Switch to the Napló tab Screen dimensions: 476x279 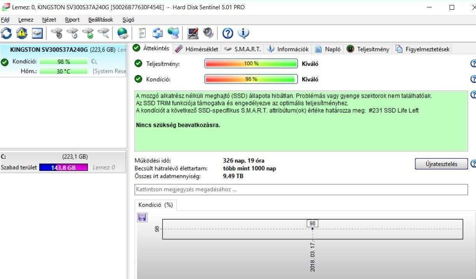328,49
